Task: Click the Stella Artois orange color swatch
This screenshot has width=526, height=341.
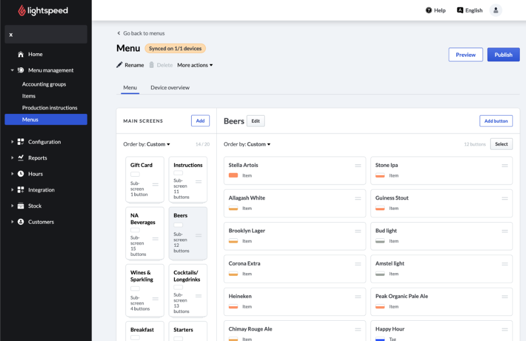Action: (x=233, y=176)
